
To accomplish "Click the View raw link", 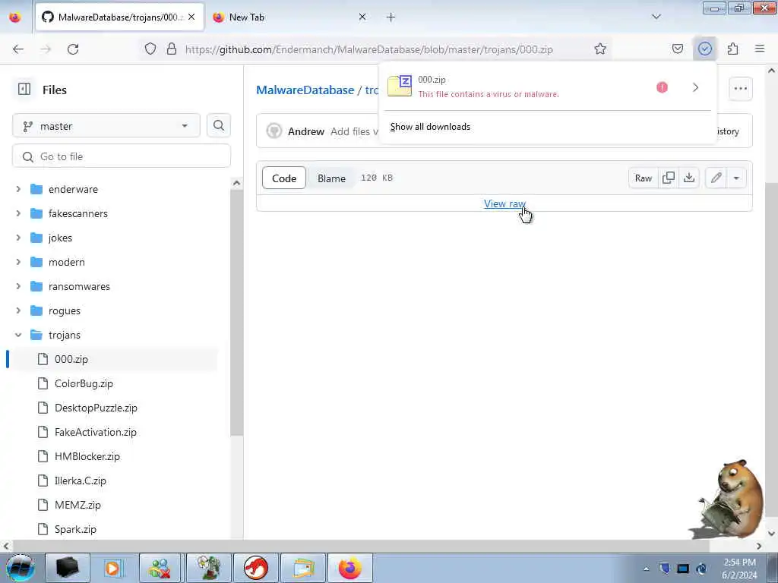I will 504,203.
